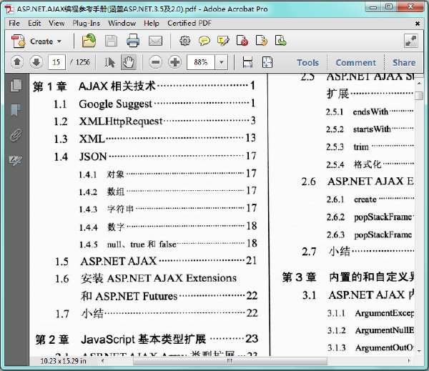This screenshot has height=371, width=429.
Task: Click the '3.1.2 ArgumentNullE' contents entry
Action: tap(370, 330)
